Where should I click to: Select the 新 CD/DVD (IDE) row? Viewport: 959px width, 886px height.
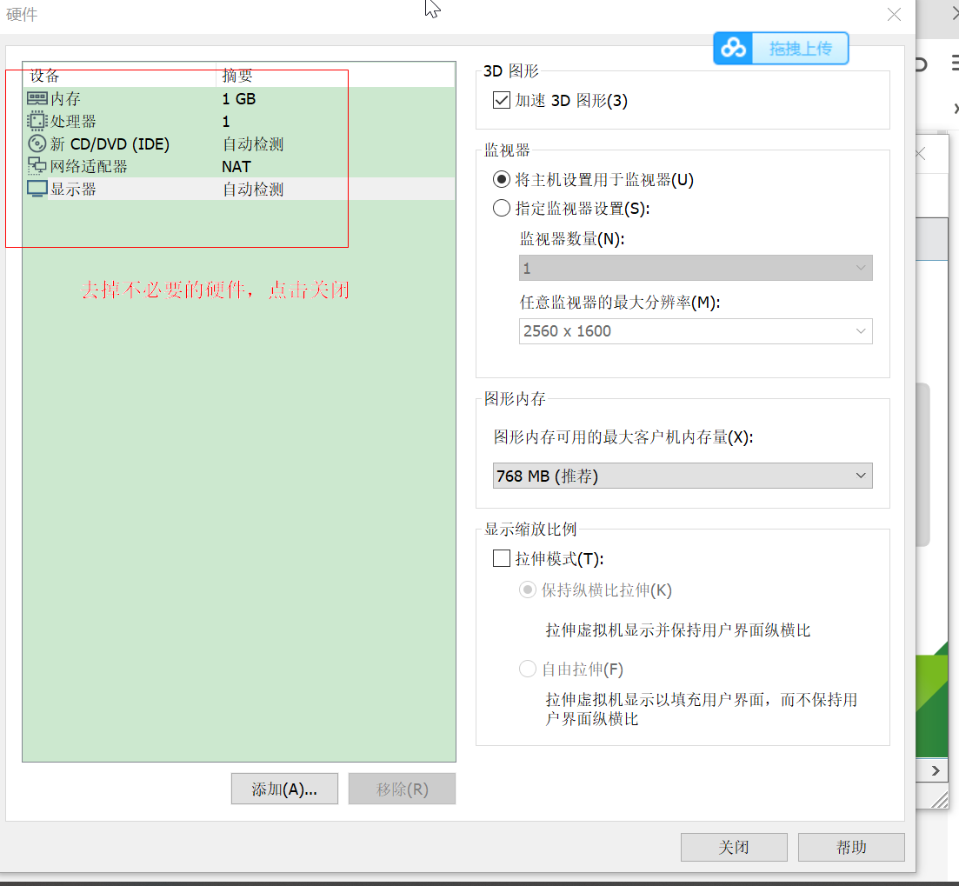(x=239, y=143)
